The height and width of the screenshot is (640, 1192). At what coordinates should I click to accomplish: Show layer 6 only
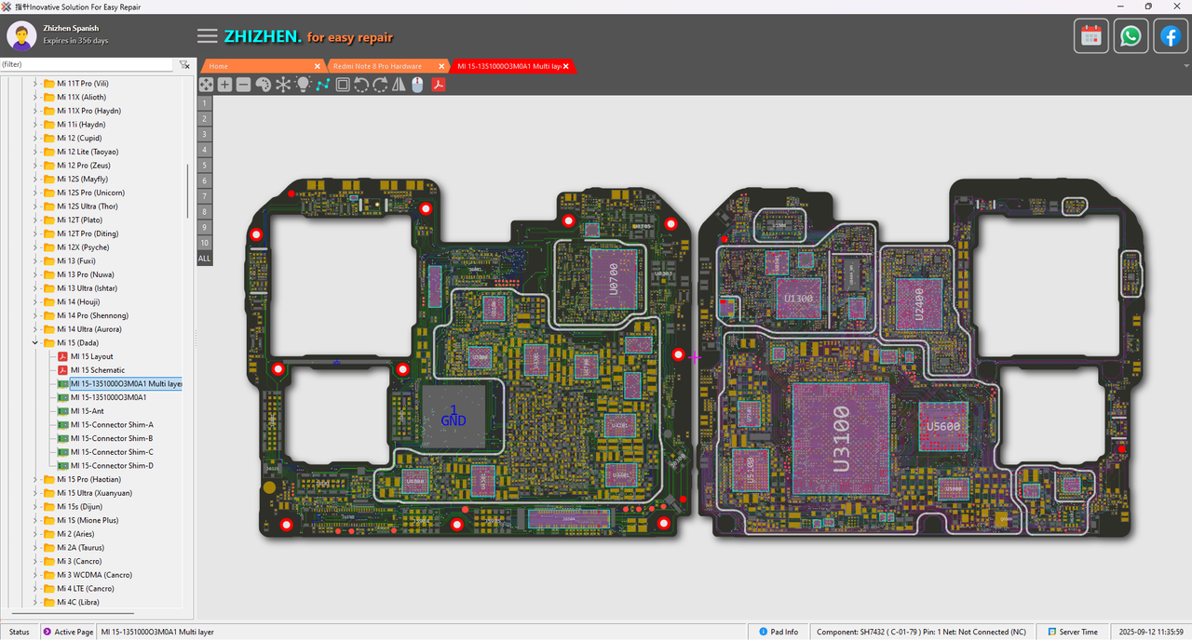click(205, 180)
